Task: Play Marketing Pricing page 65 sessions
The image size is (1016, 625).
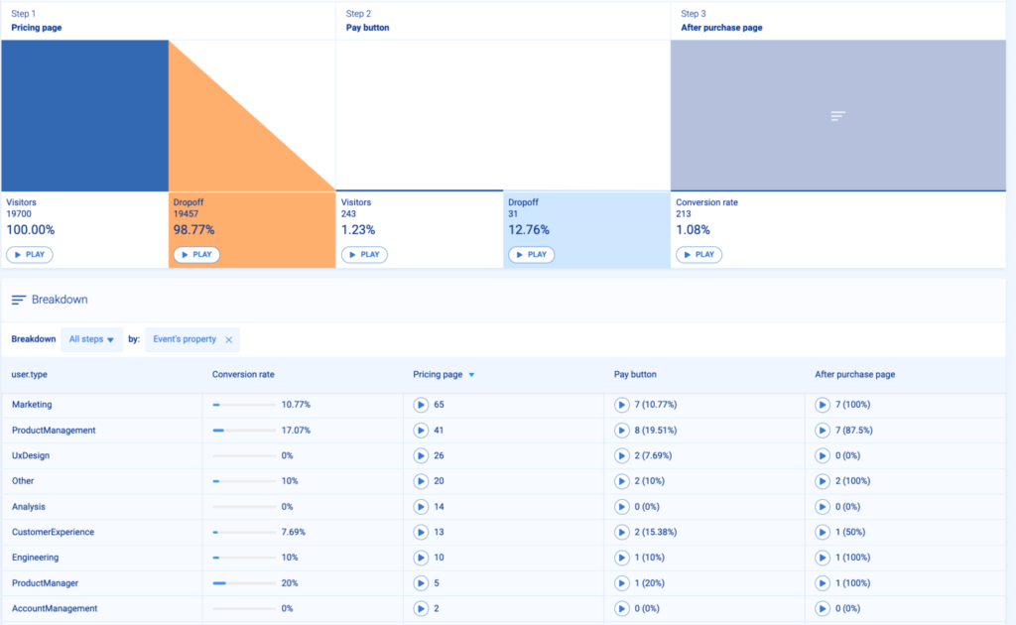Action: (421, 405)
